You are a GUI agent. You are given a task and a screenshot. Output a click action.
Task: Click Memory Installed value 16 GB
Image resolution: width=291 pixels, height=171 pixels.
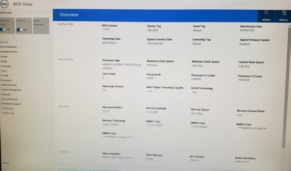coord(106,111)
